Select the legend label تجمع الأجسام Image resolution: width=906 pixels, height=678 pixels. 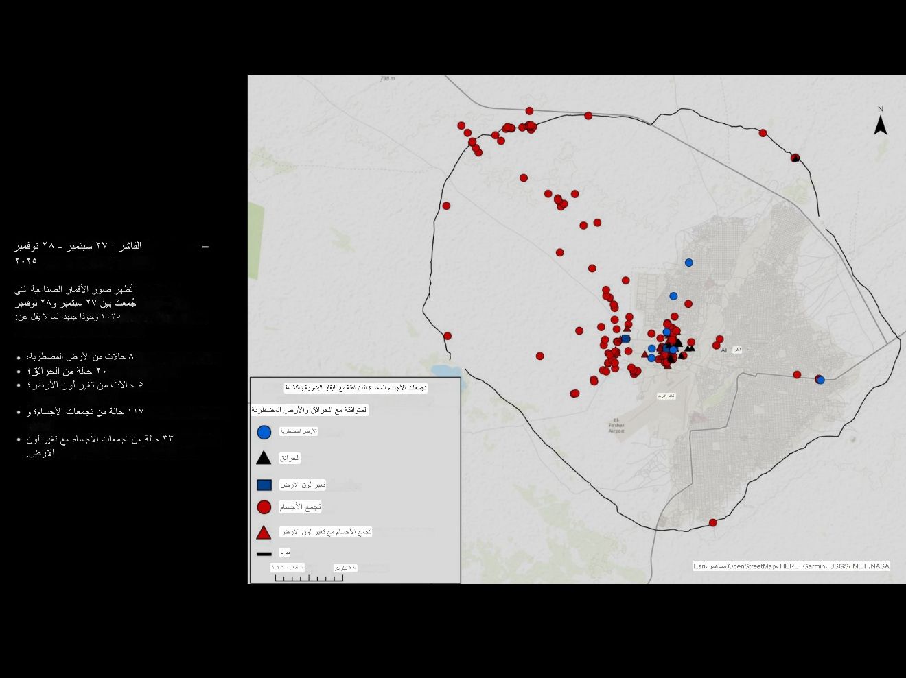coord(300,507)
